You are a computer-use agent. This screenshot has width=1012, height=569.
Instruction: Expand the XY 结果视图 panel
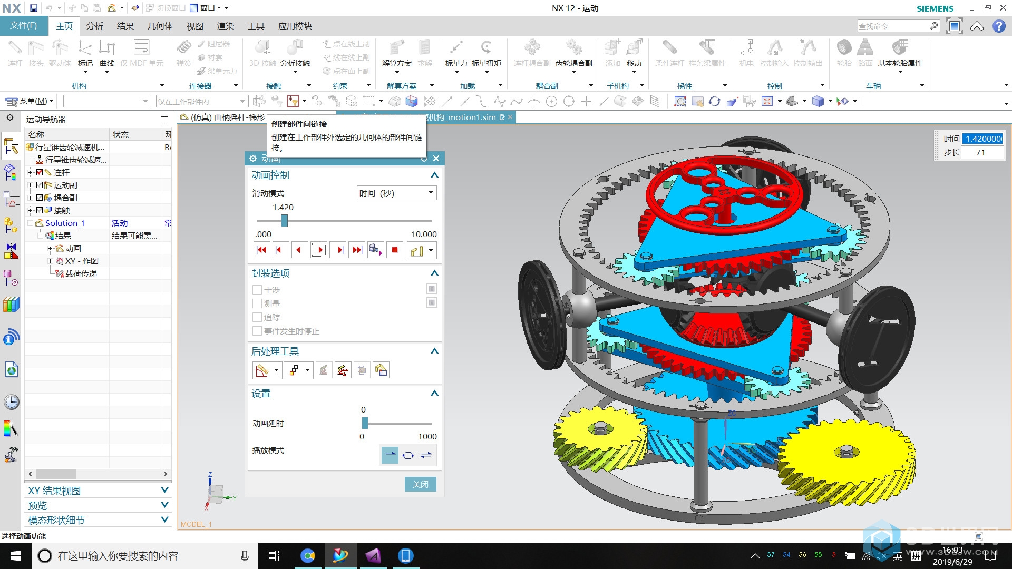tap(164, 490)
